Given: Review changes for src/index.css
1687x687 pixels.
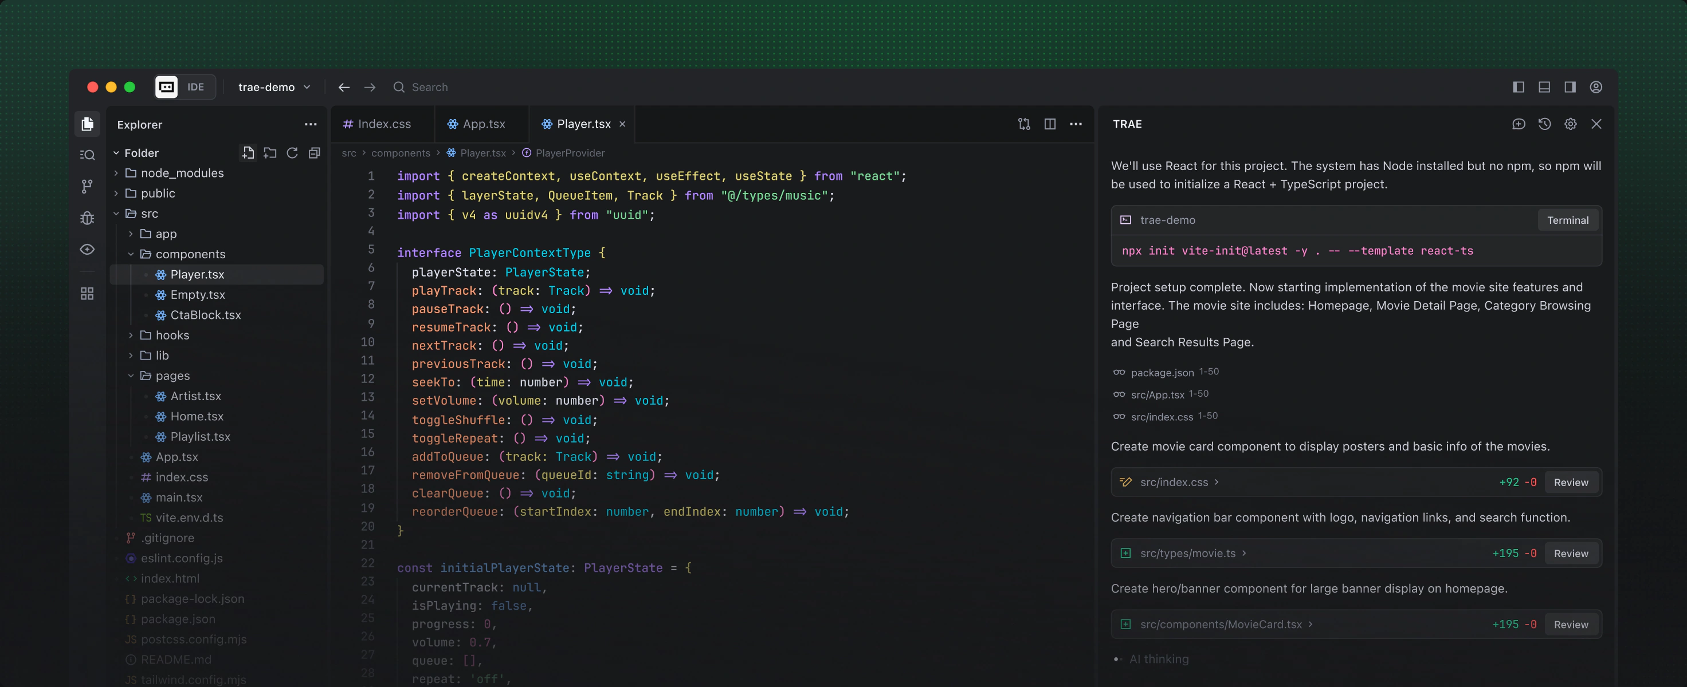Looking at the screenshot, I should (1571, 482).
